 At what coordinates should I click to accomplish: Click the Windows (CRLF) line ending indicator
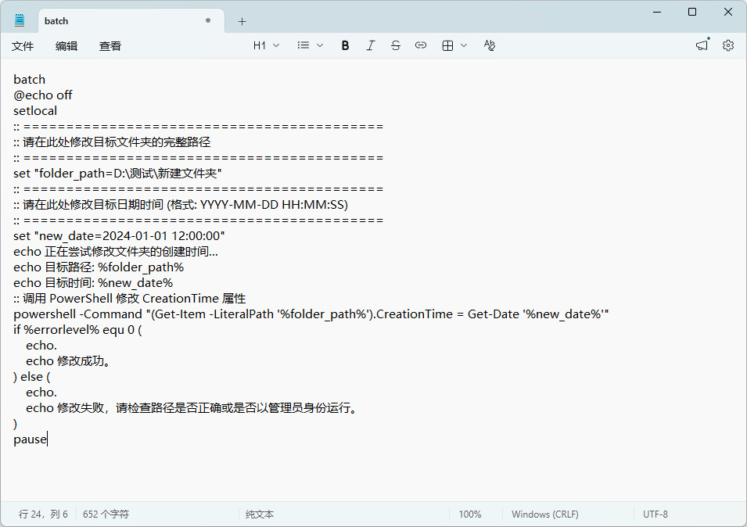point(545,514)
